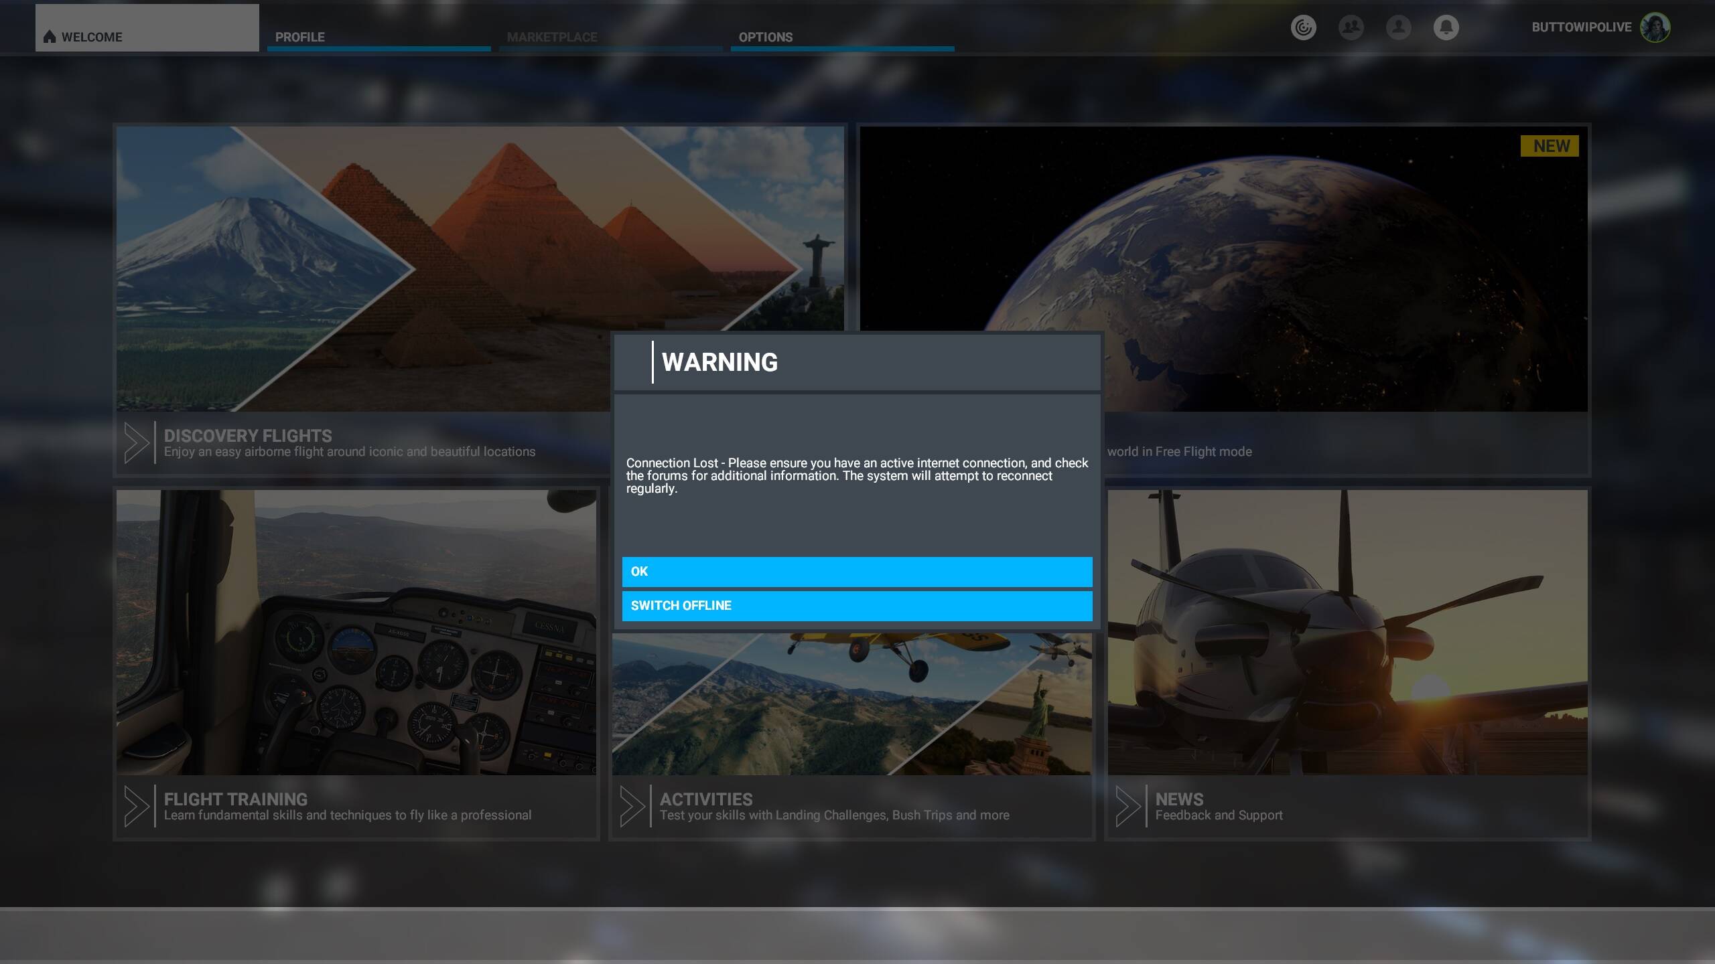Click the BUTTOWIPOLIVE profile avatar
The image size is (1715, 964).
tap(1655, 27)
